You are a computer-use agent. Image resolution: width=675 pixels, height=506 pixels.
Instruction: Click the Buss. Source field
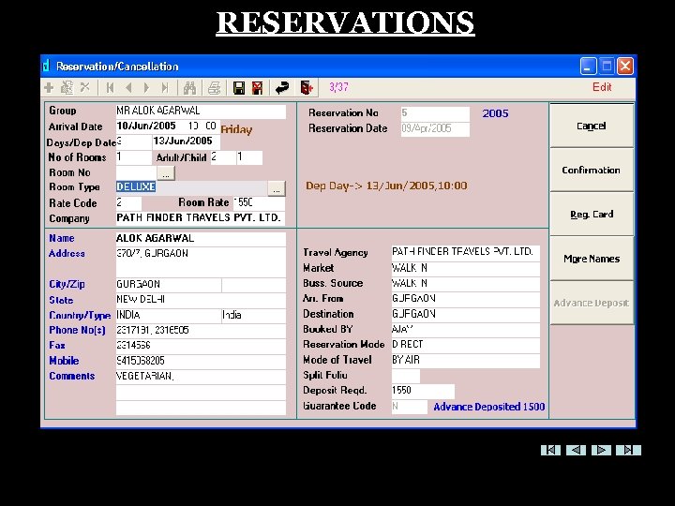point(465,284)
